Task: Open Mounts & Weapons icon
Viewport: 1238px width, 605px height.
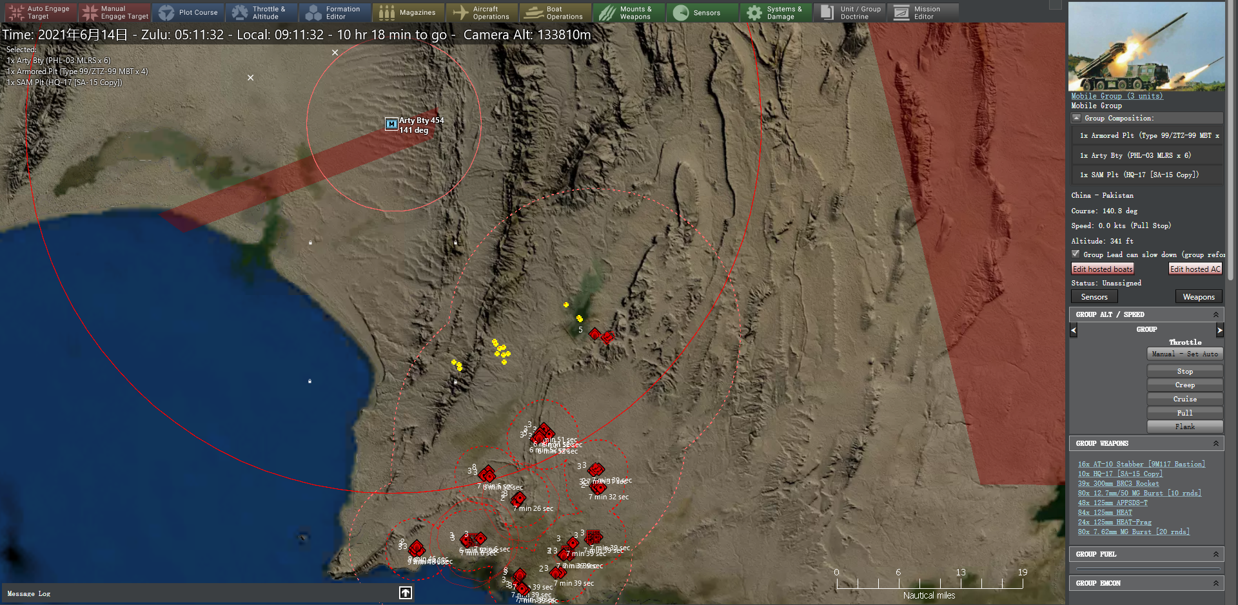Action: pos(607,12)
